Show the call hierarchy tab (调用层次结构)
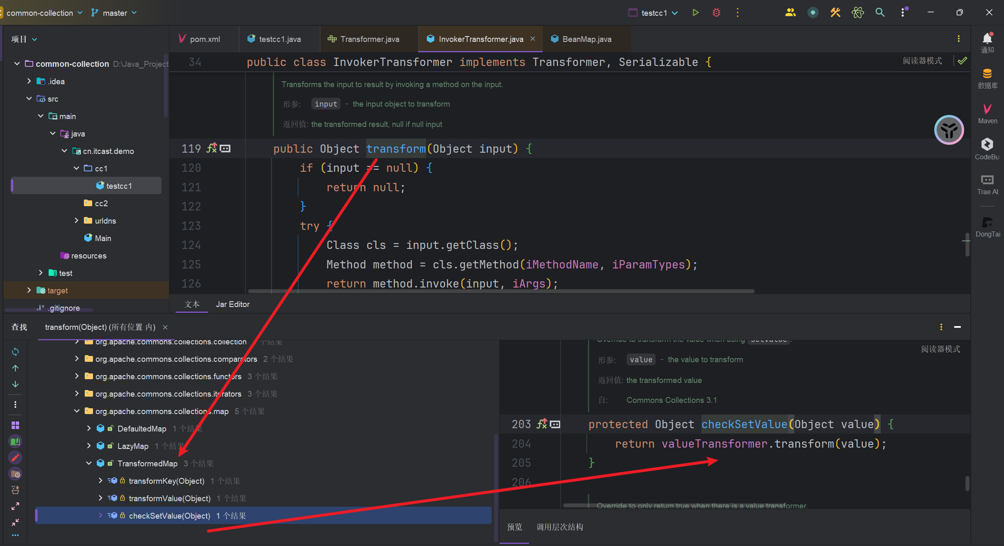This screenshot has height=546, width=1004. pos(559,527)
